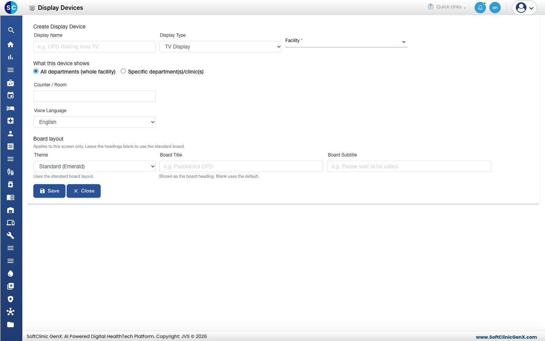545x341 pixels.
Task: Open the syringe and vial icon
Action: pyautogui.click(x=11, y=172)
